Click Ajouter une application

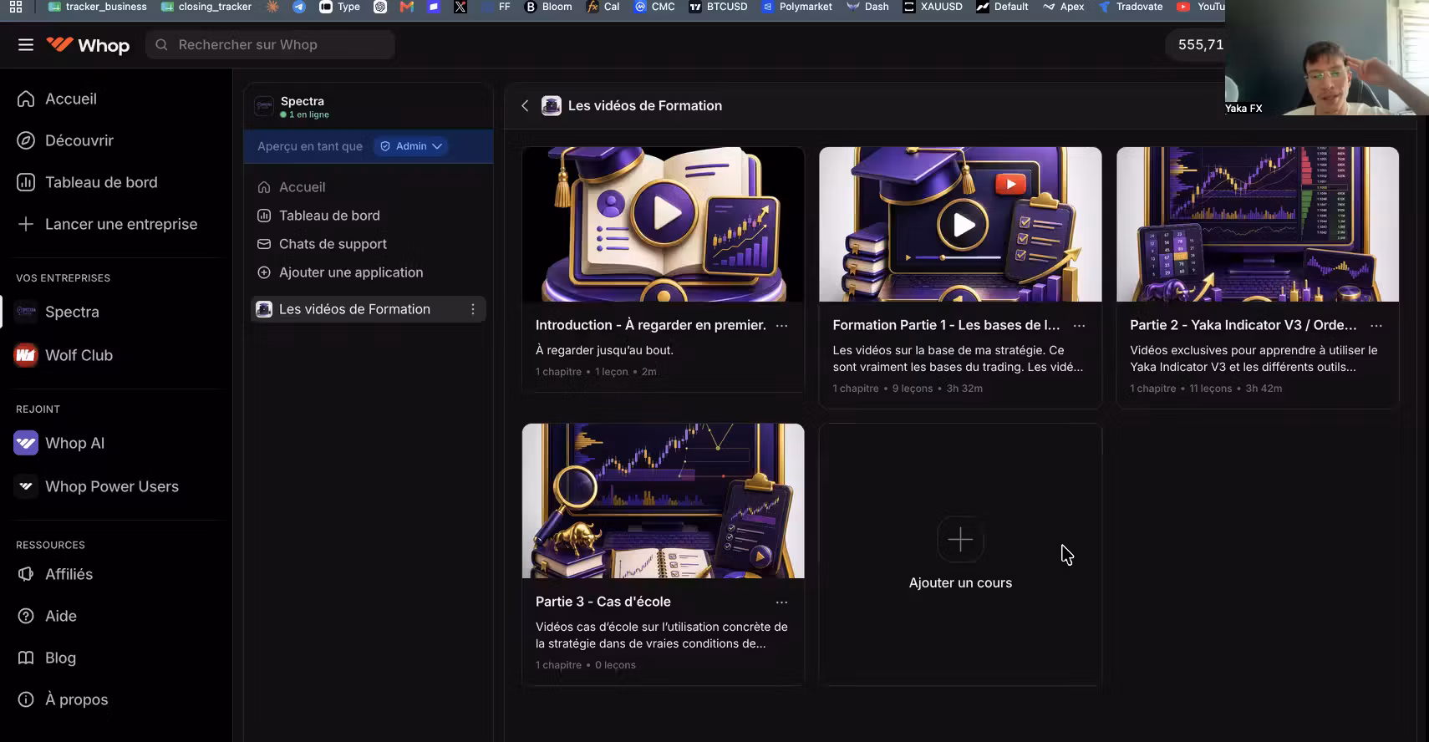[340, 272]
